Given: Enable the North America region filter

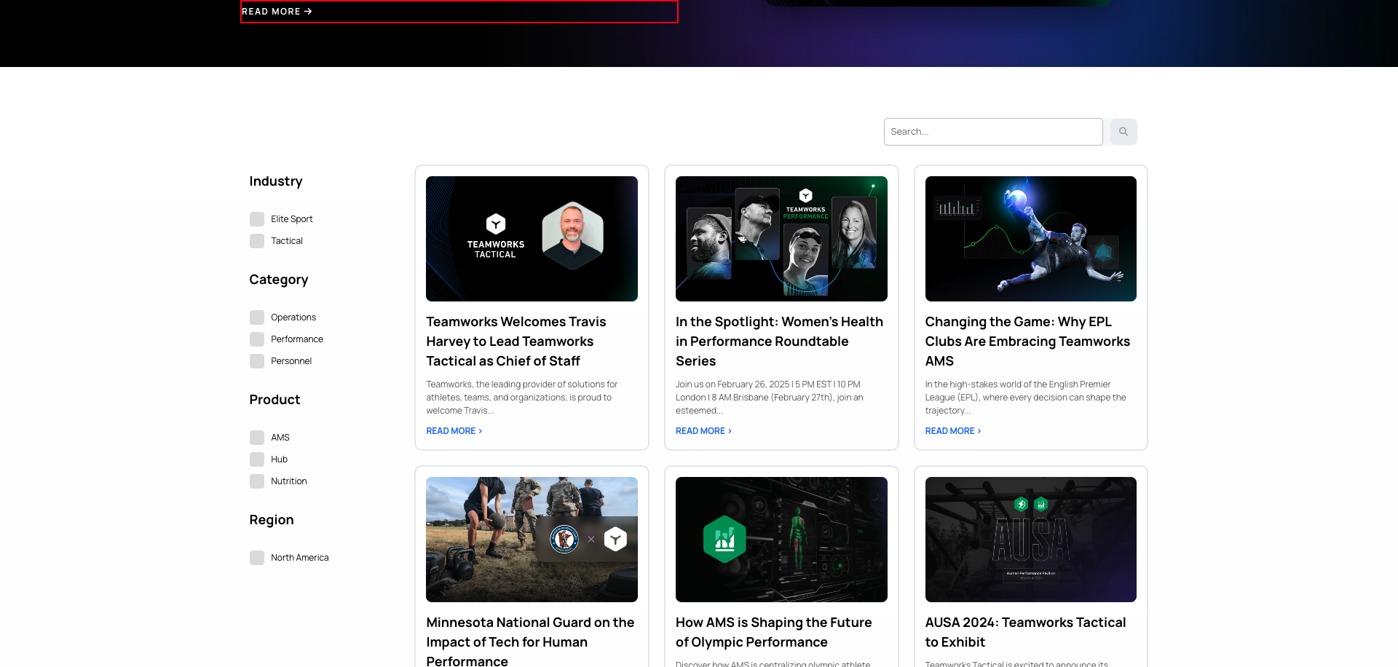Looking at the screenshot, I should click(257, 557).
